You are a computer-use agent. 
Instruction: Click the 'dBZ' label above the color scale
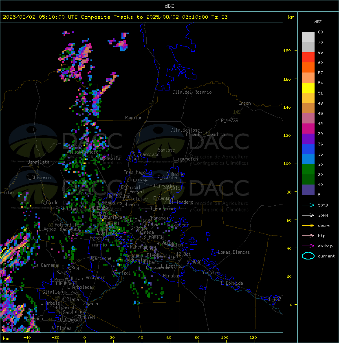pos(318,22)
